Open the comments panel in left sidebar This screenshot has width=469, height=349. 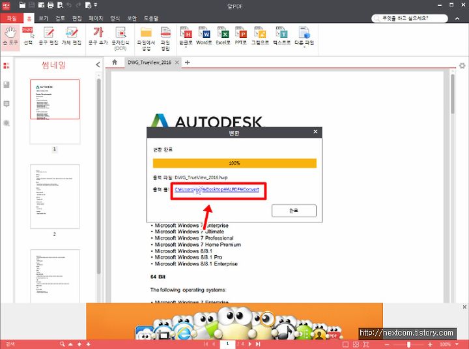pos(7,104)
